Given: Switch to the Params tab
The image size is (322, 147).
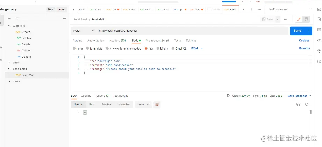Looking at the screenshot, I should coord(77,41).
